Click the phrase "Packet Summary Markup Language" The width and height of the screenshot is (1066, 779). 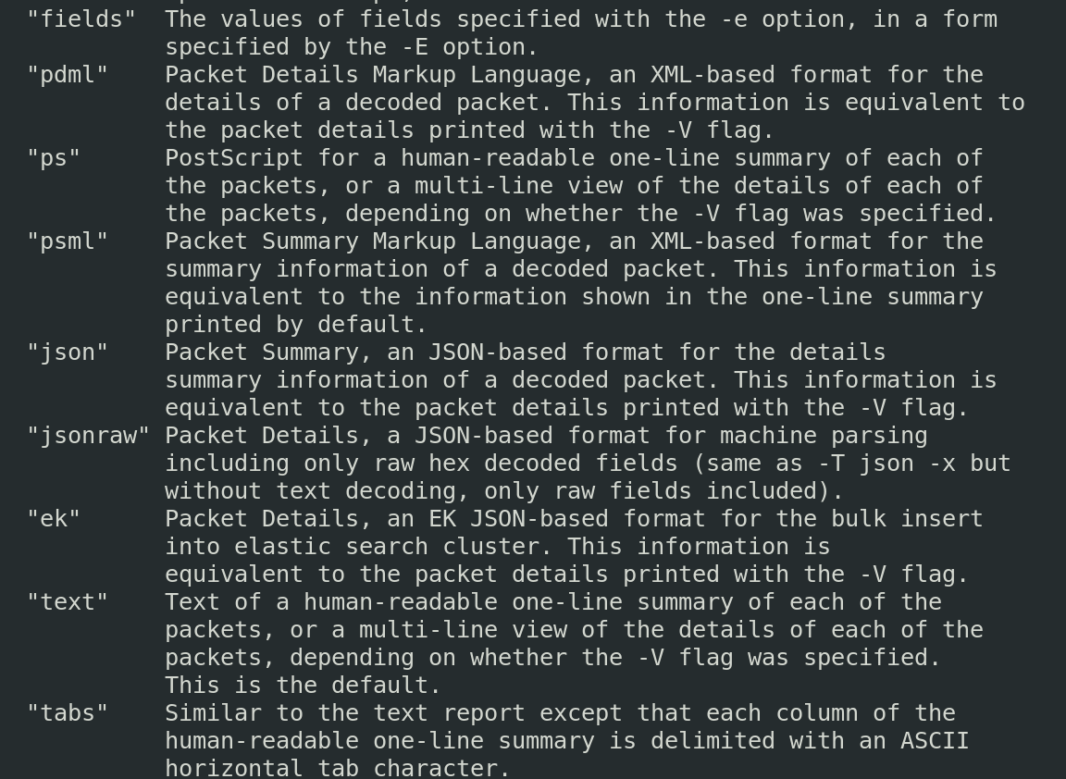373,241
